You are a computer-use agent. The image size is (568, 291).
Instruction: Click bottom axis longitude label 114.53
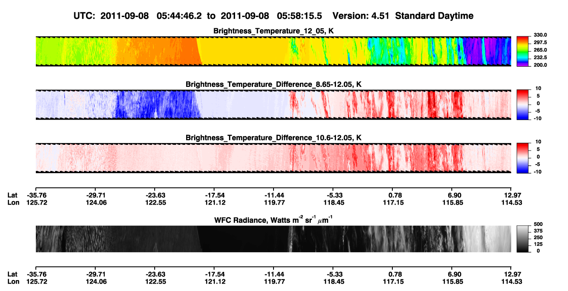click(511, 281)
